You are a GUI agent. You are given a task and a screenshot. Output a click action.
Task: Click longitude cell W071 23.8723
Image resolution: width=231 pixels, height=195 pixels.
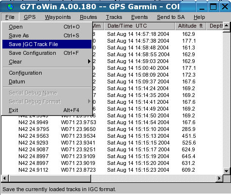78,170
